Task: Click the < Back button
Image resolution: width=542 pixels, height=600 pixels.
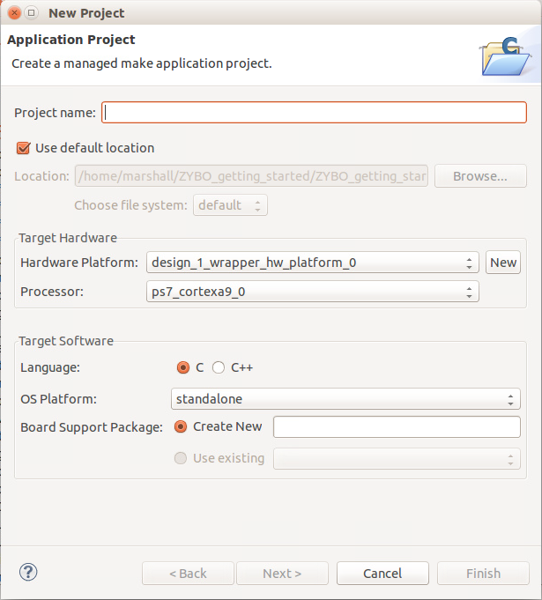Action: tap(188, 574)
